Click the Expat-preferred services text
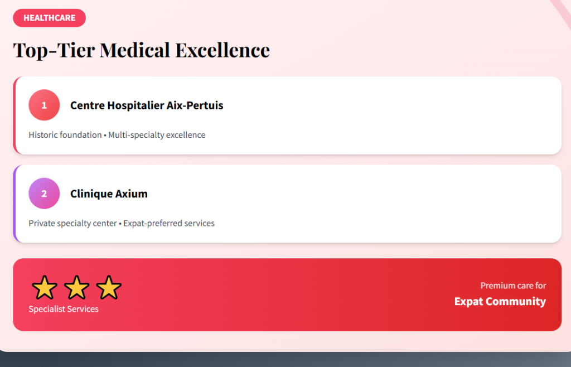The width and height of the screenshot is (571, 367). [x=169, y=223]
